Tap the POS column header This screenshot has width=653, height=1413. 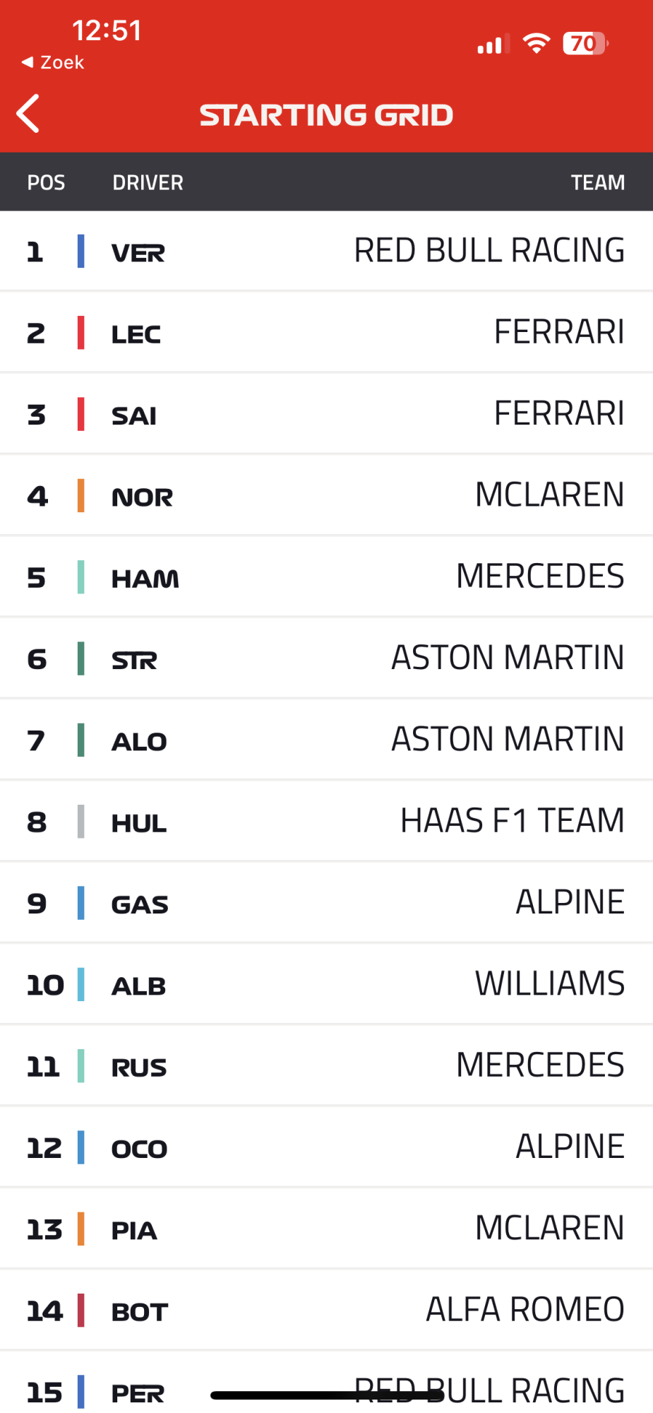(x=46, y=183)
